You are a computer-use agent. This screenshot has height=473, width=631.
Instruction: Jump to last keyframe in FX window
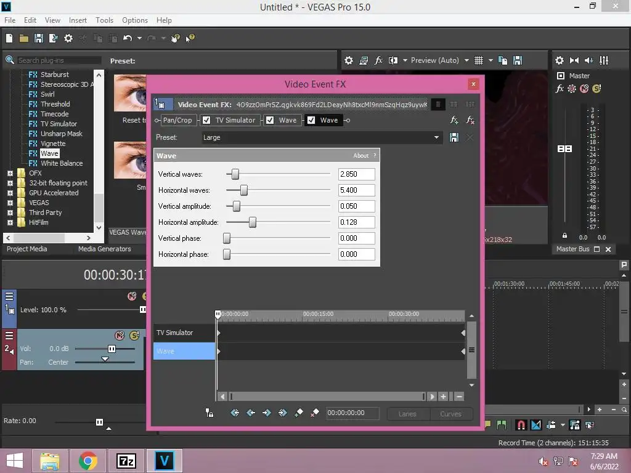point(282,413)
